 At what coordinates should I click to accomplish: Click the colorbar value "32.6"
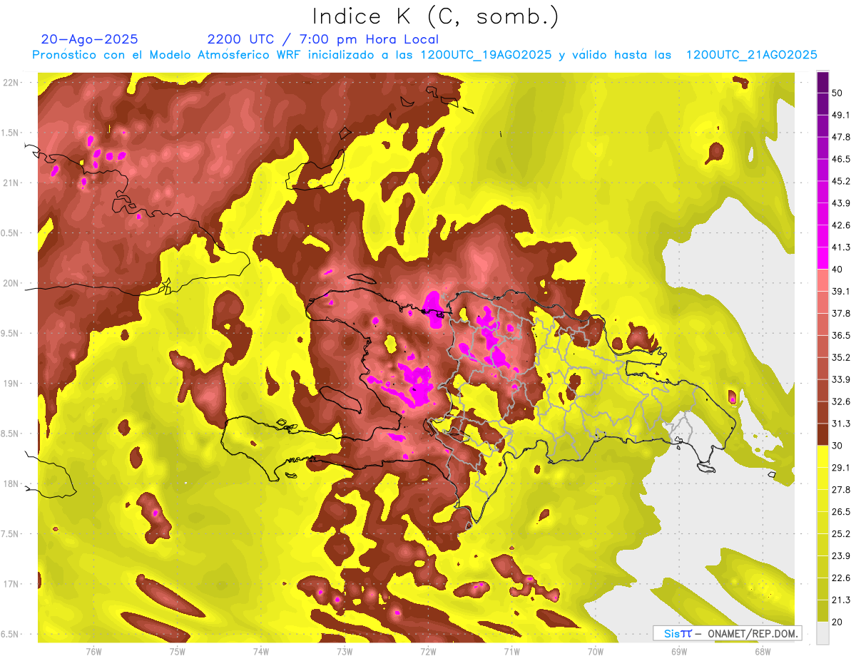[x=841, y=401]
